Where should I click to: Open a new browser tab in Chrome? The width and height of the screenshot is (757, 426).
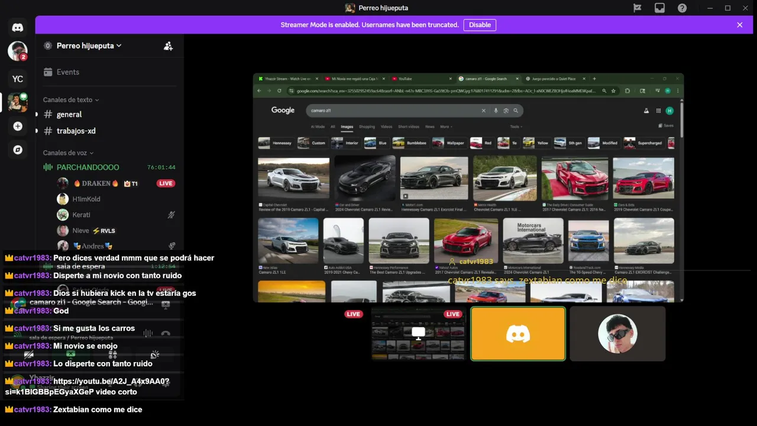(x=594, y=79)
